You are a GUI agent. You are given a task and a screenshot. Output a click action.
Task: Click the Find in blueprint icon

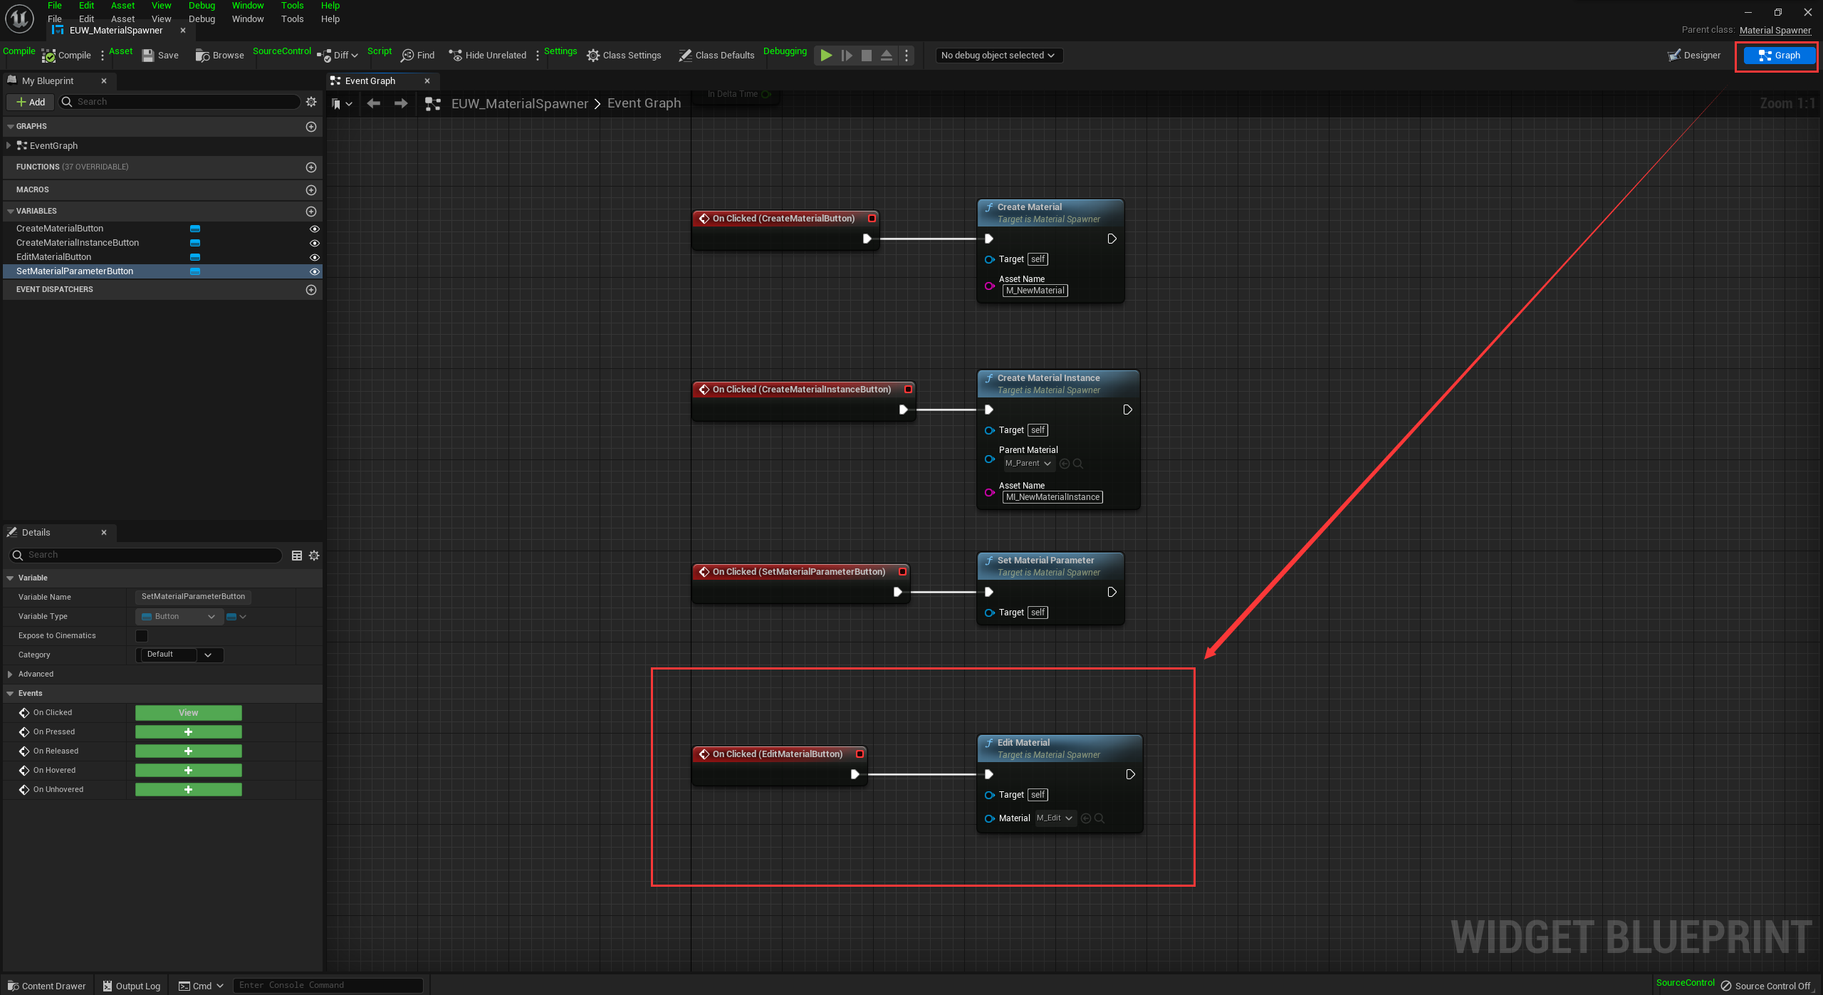[x=407, y=56]
